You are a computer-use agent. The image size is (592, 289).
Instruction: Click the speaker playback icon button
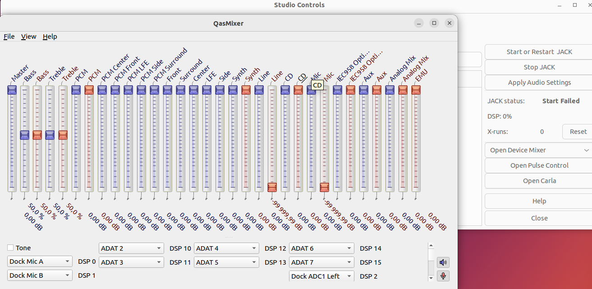[x=443, y=262]
